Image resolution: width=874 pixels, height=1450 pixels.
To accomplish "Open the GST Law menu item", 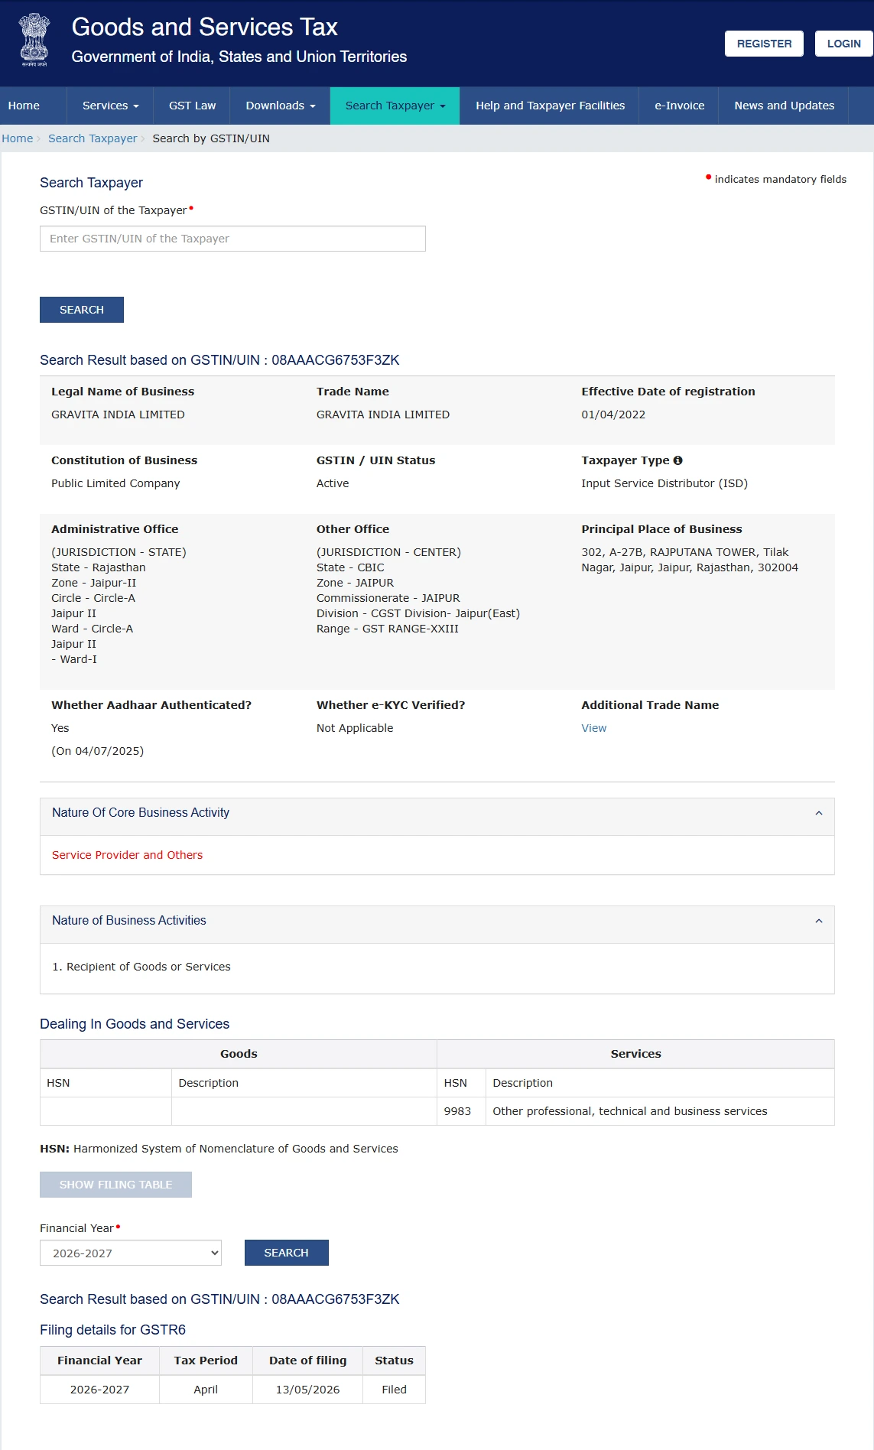I will click(x=192, y=106).
